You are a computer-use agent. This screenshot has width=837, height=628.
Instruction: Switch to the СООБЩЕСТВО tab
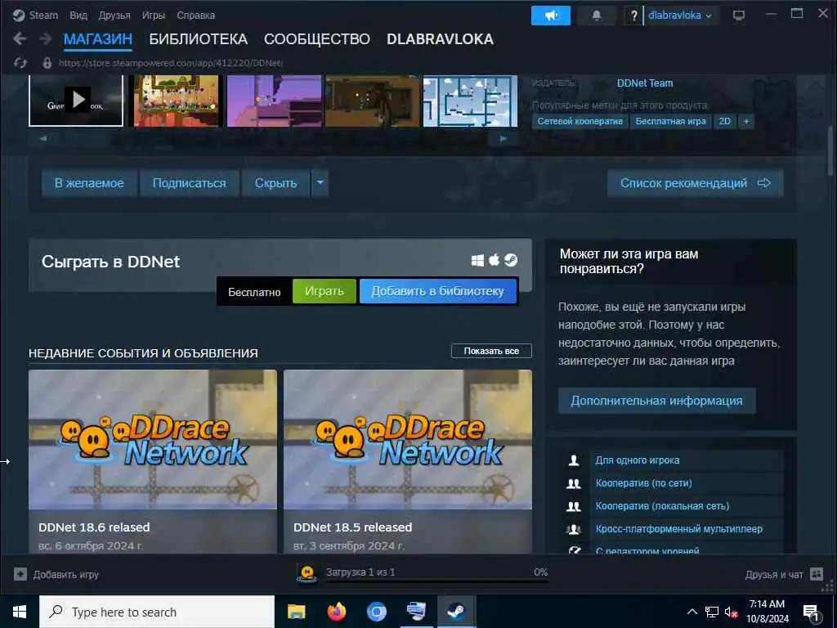(316, 39)
